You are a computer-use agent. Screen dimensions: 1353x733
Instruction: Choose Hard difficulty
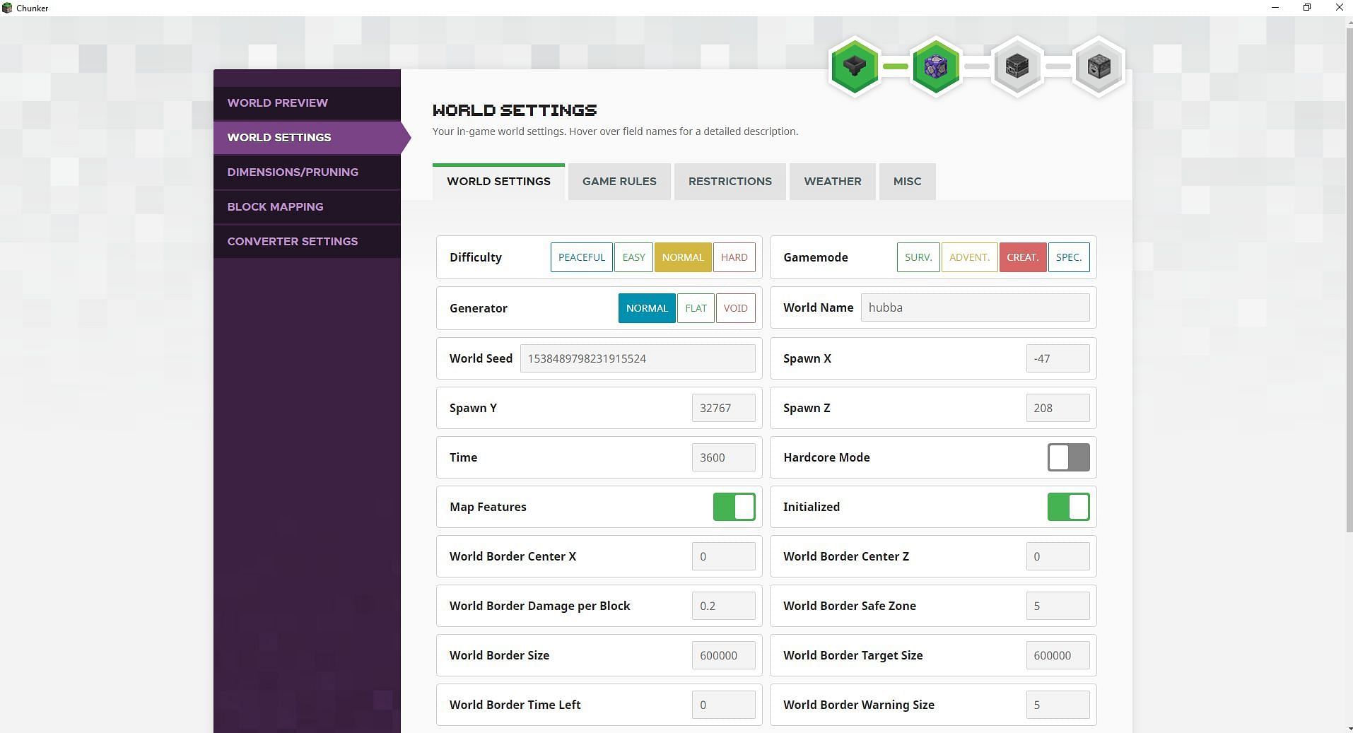(x=734, y=257)
